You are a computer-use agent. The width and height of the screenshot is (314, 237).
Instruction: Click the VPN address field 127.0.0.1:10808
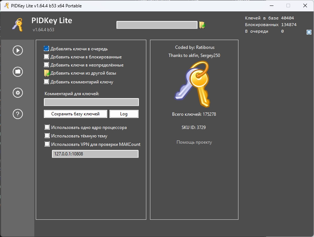pos(95,154)
